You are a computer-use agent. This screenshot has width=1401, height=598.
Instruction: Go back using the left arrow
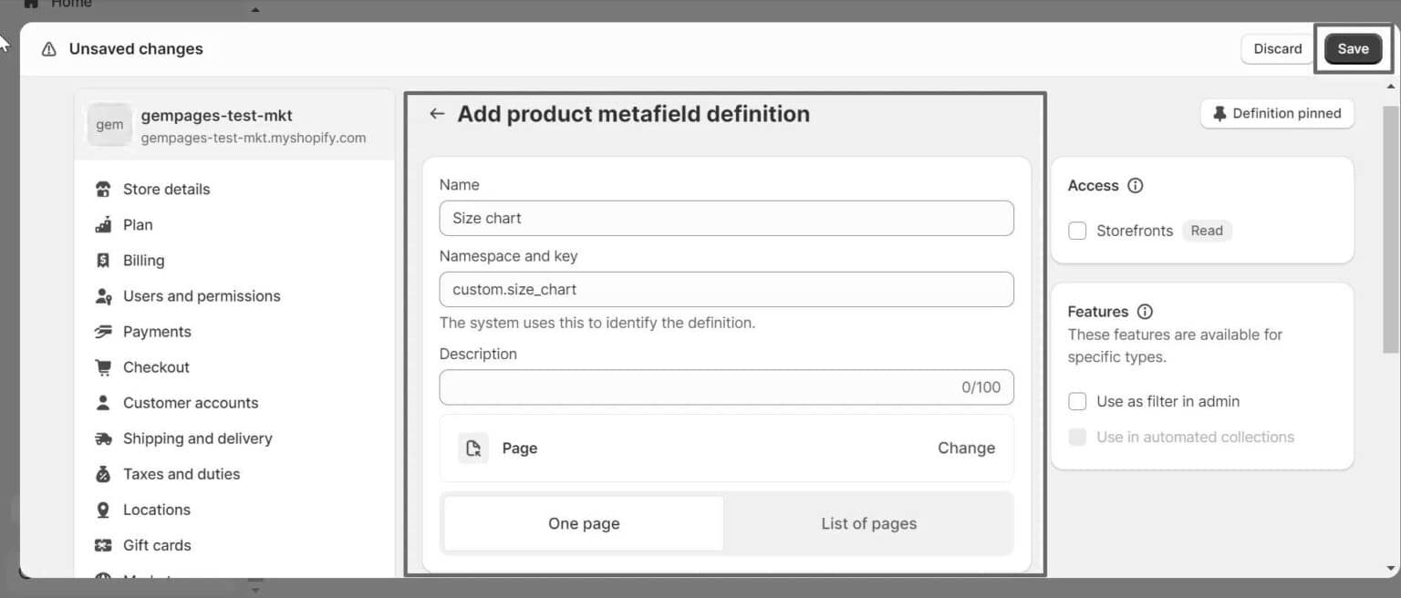click(437, 114)
